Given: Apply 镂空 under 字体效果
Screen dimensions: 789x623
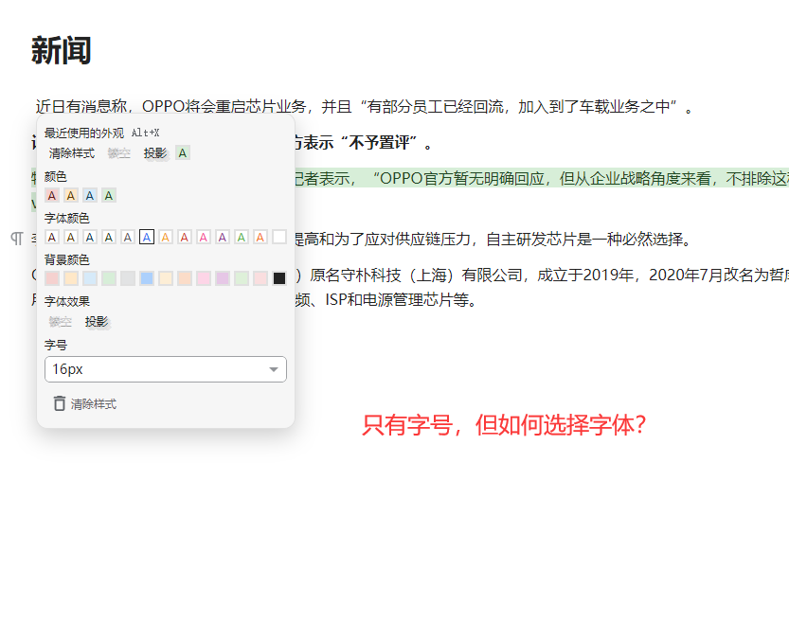Looking at the screenshot, I should (61, 321).
